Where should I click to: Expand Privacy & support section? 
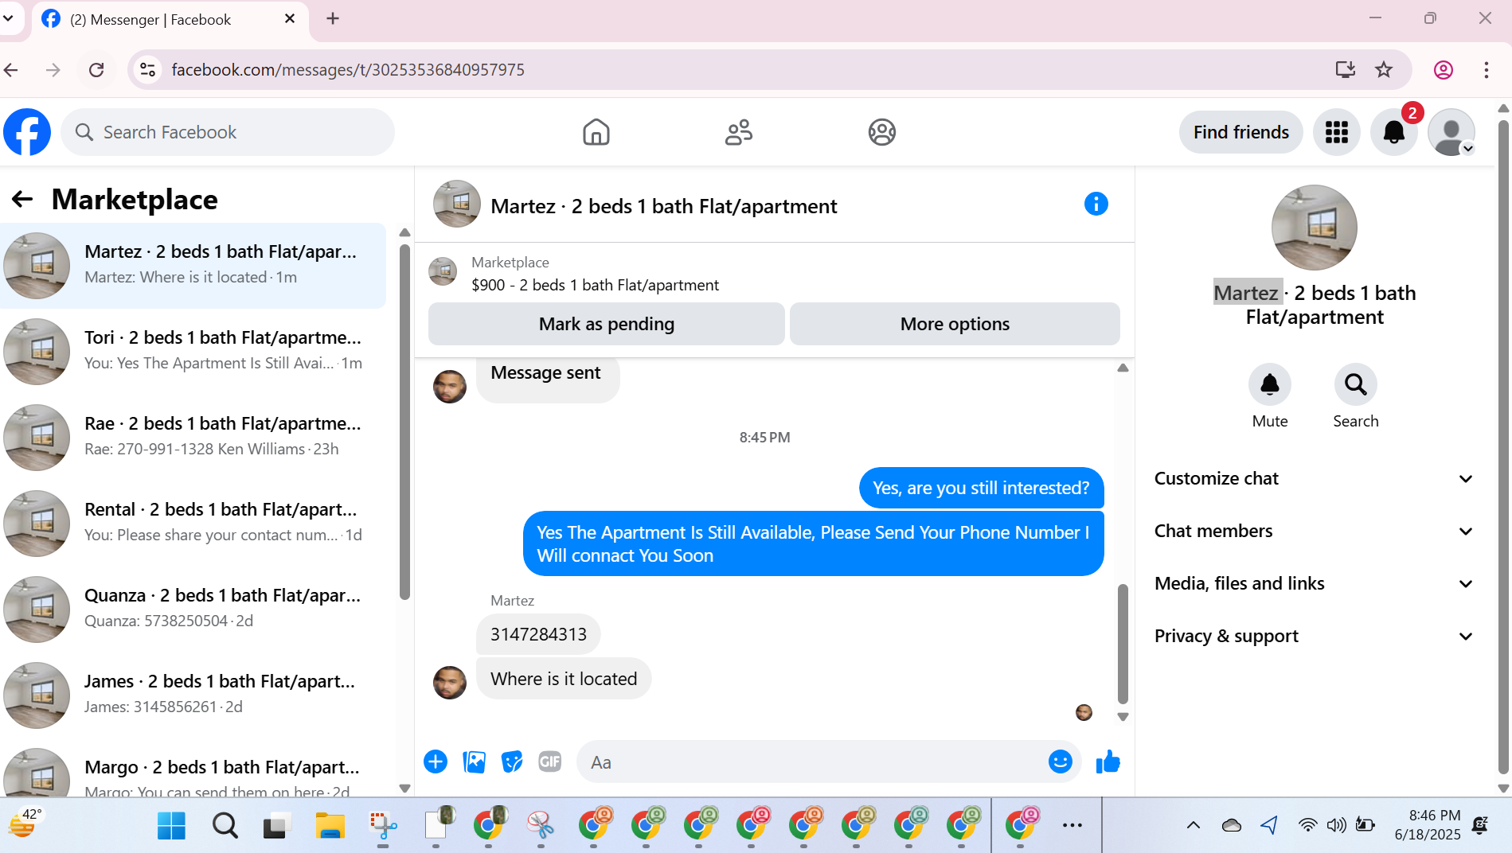[1314, 637]
